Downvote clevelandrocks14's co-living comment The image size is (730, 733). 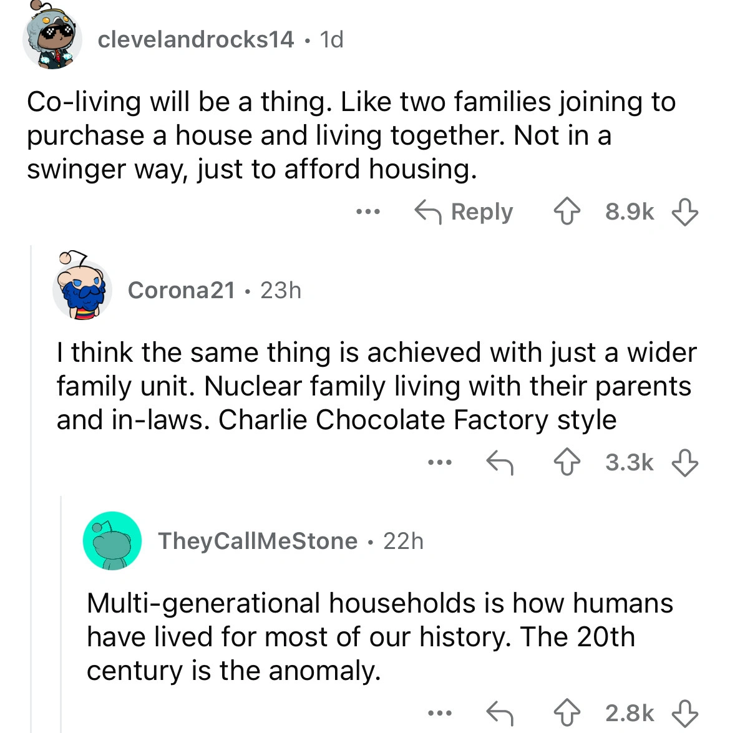(684, 212)
